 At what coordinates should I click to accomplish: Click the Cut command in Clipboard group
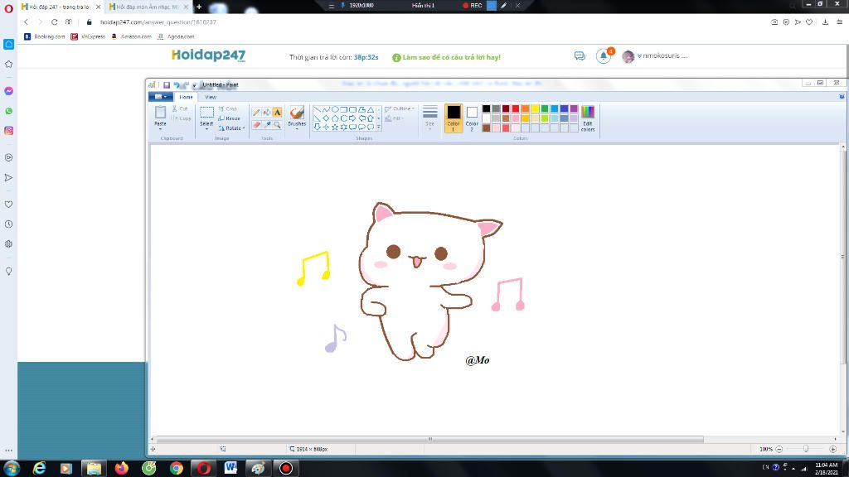(x=180, y=108)
